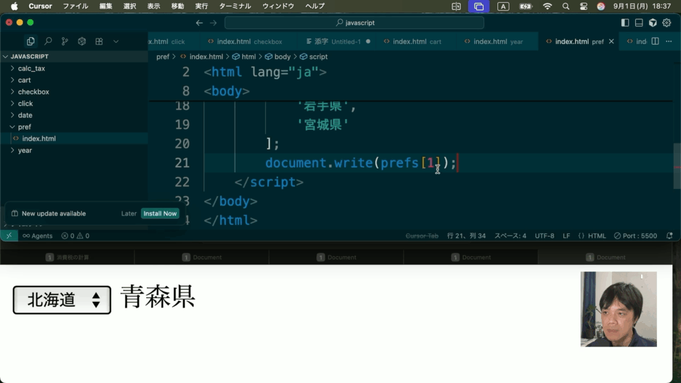681x383 pixels.
Task: Click the split editor icon
Action: coord(655,41)
